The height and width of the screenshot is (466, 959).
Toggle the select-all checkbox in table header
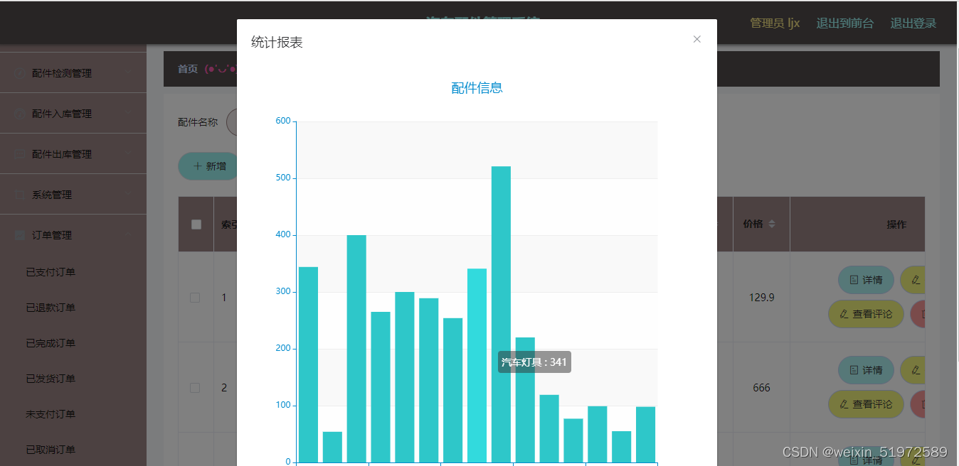(x=196, y=224)
